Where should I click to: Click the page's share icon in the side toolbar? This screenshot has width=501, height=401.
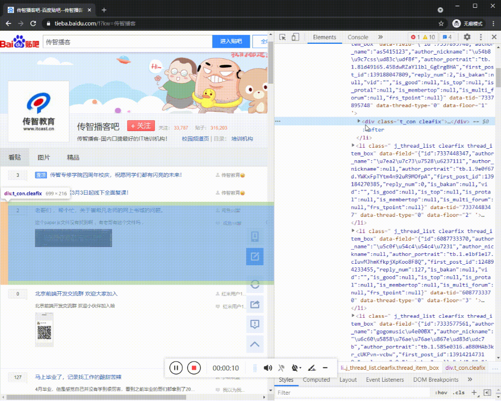pyautogui.click(x=254, y=304)
